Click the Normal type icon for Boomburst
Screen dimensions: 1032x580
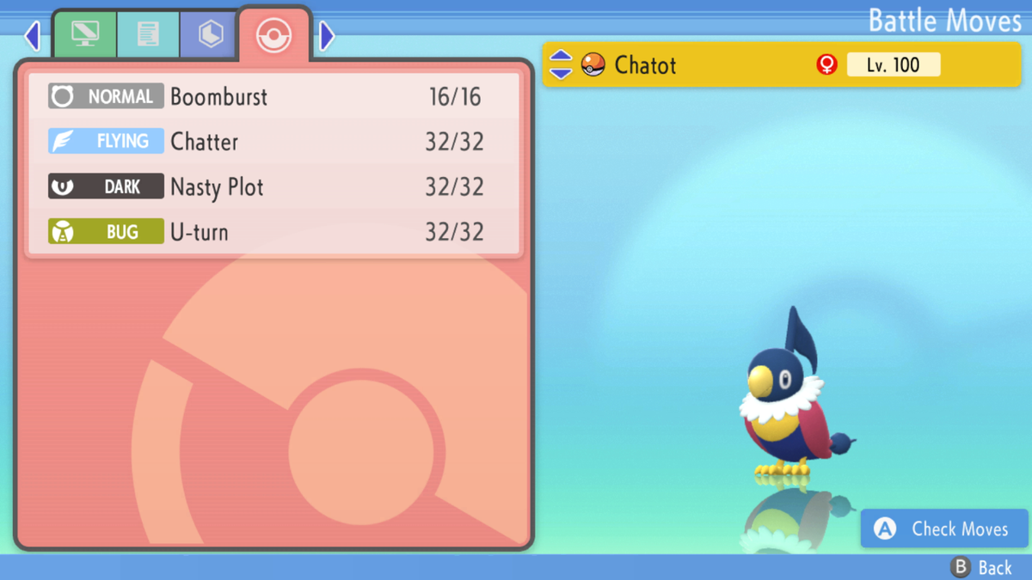coord(62,96)
